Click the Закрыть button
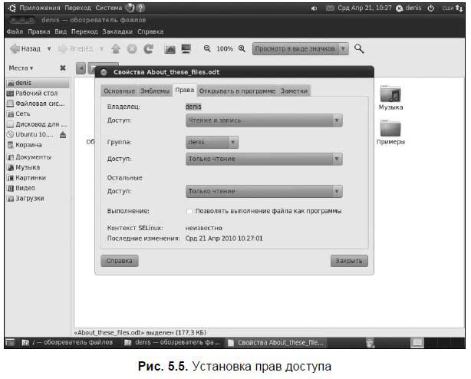This screenshot has height=379, width=471. click(x=349, y=261)
